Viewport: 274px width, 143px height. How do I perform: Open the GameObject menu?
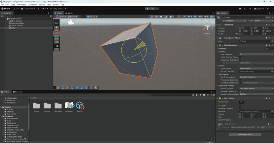pyautogui.click(x=22, y=5)
